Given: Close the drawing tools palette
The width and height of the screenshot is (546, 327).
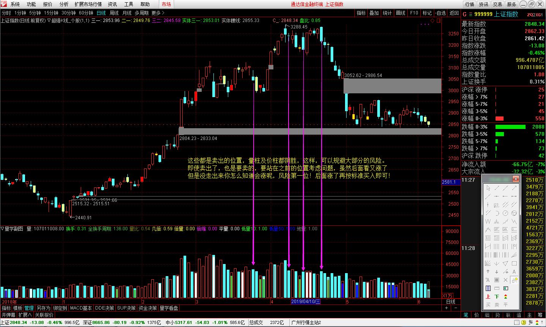Looking at the screenshot, I should [x=516, y=179].
